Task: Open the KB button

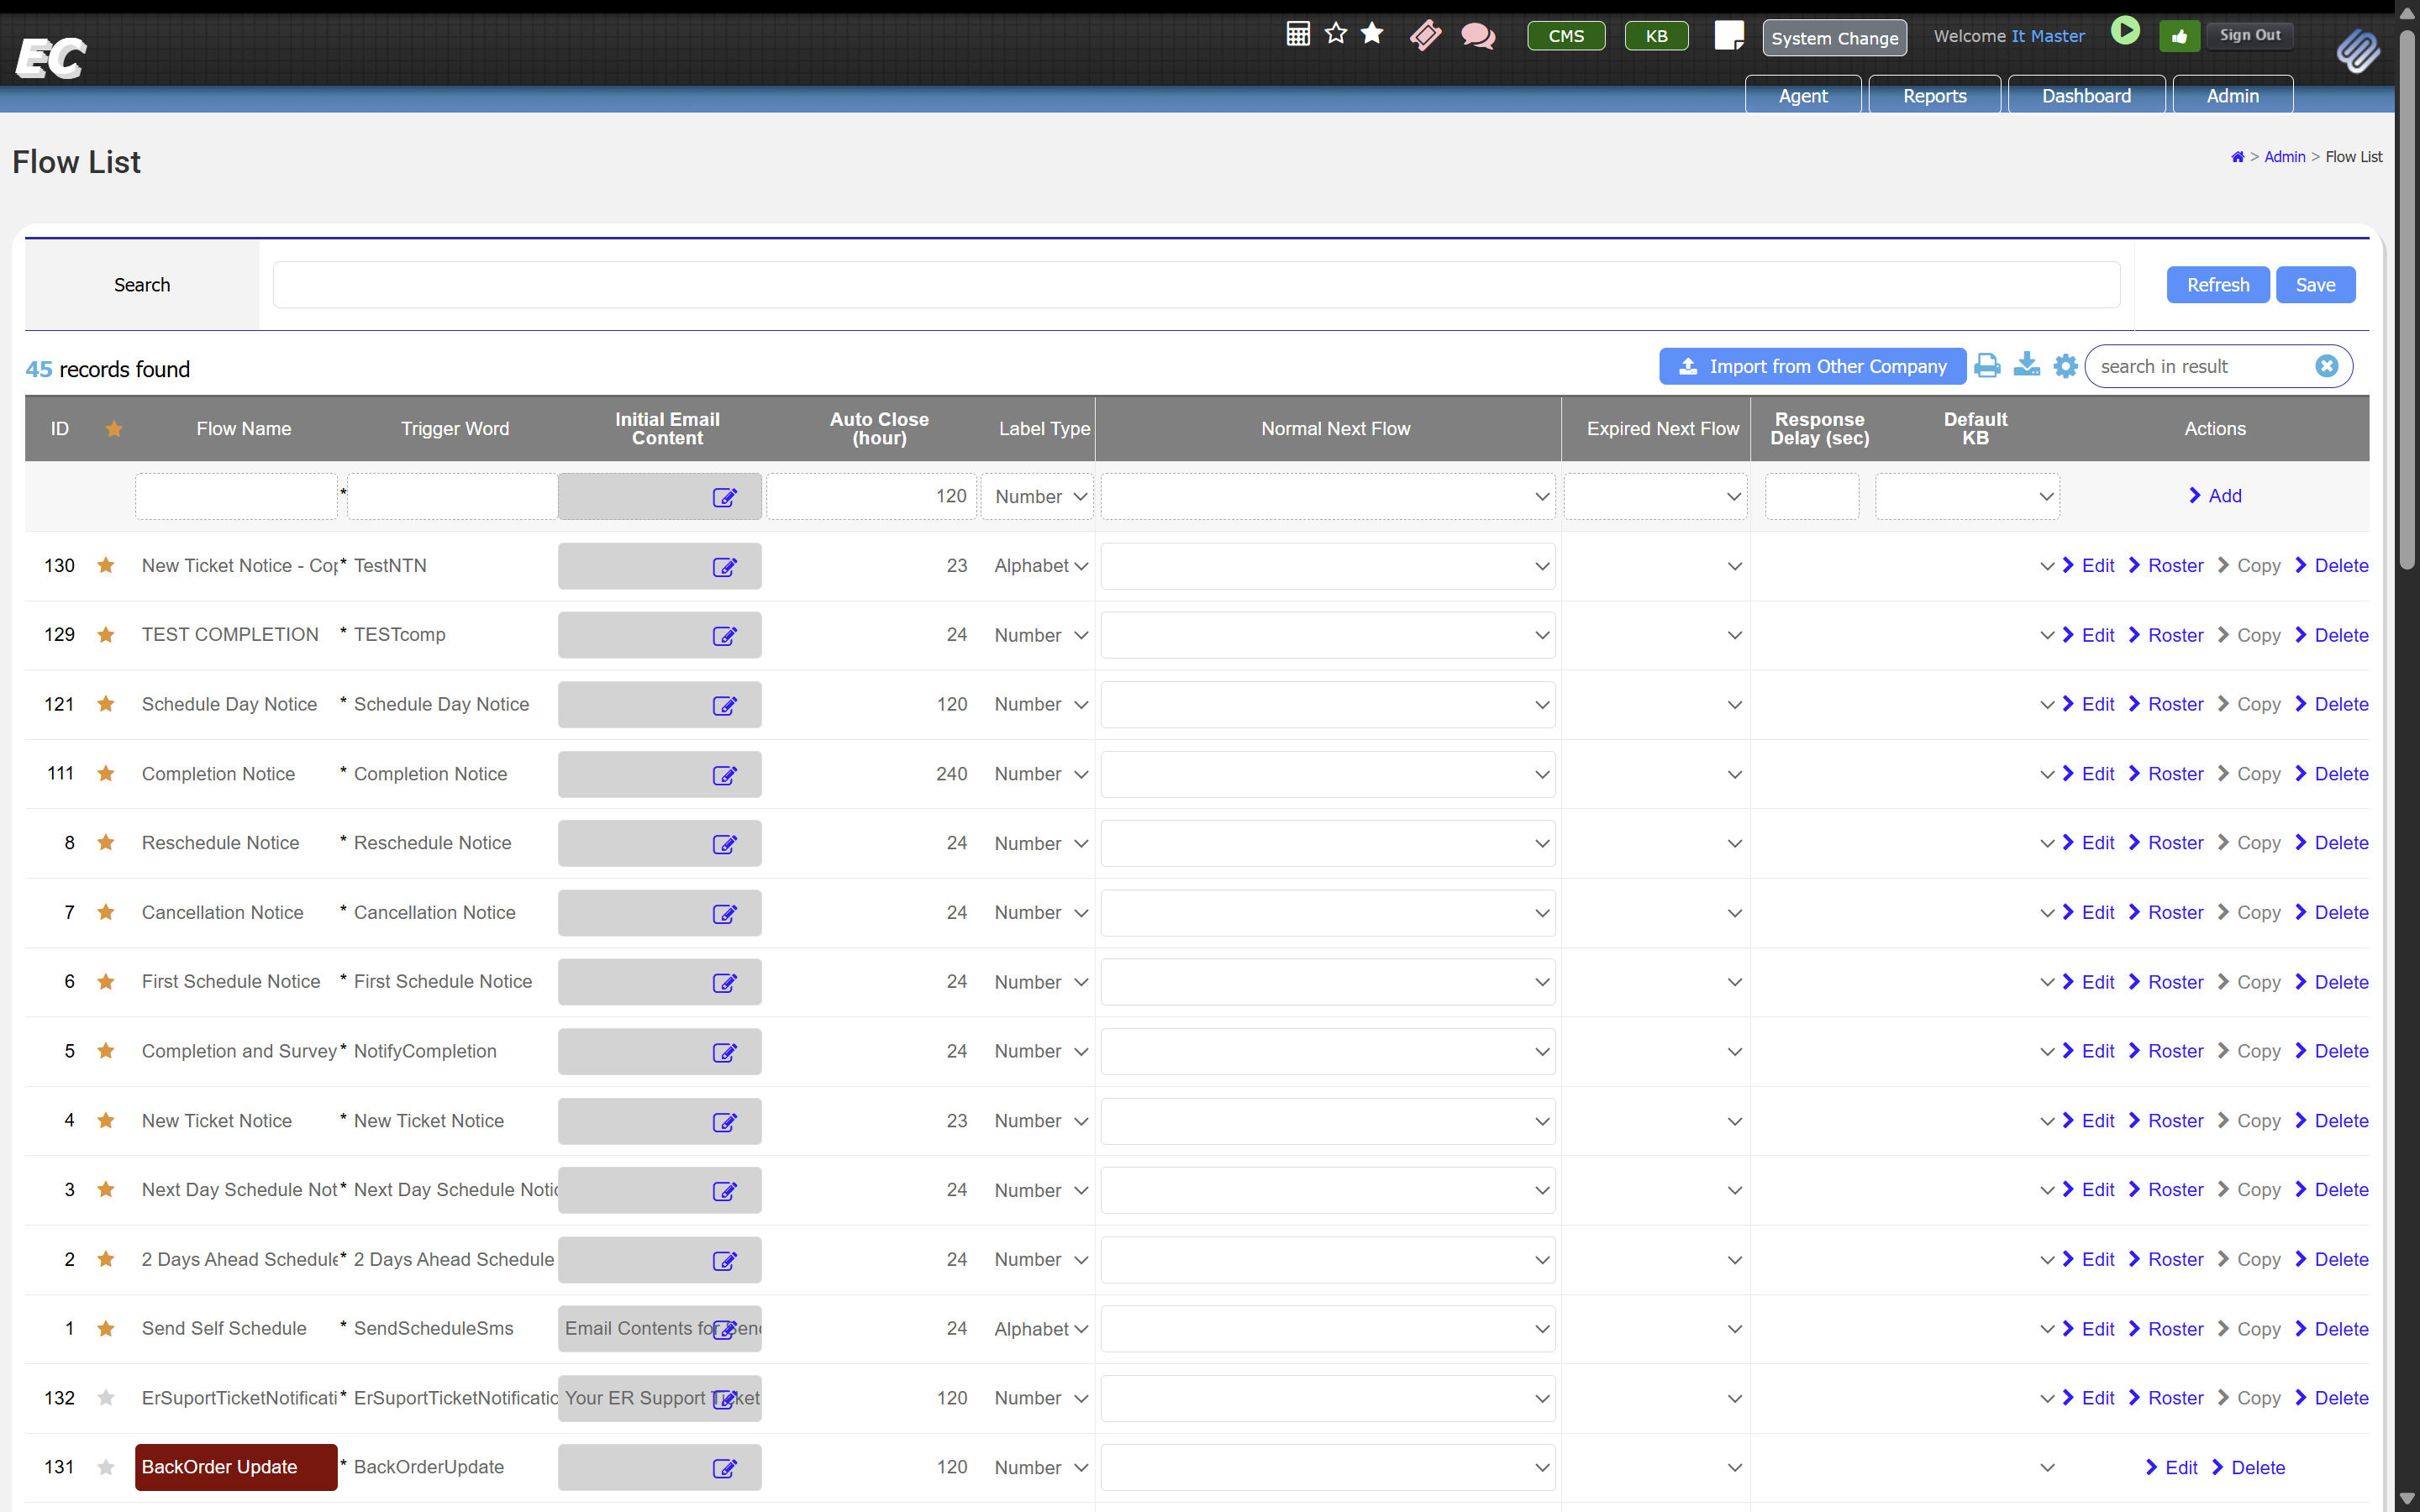Action: click(x=1656, y=36)
